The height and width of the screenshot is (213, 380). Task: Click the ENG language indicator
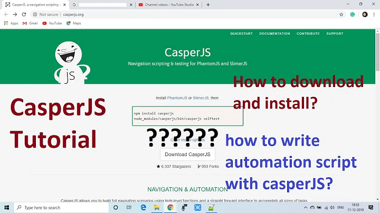pos(340,207)
